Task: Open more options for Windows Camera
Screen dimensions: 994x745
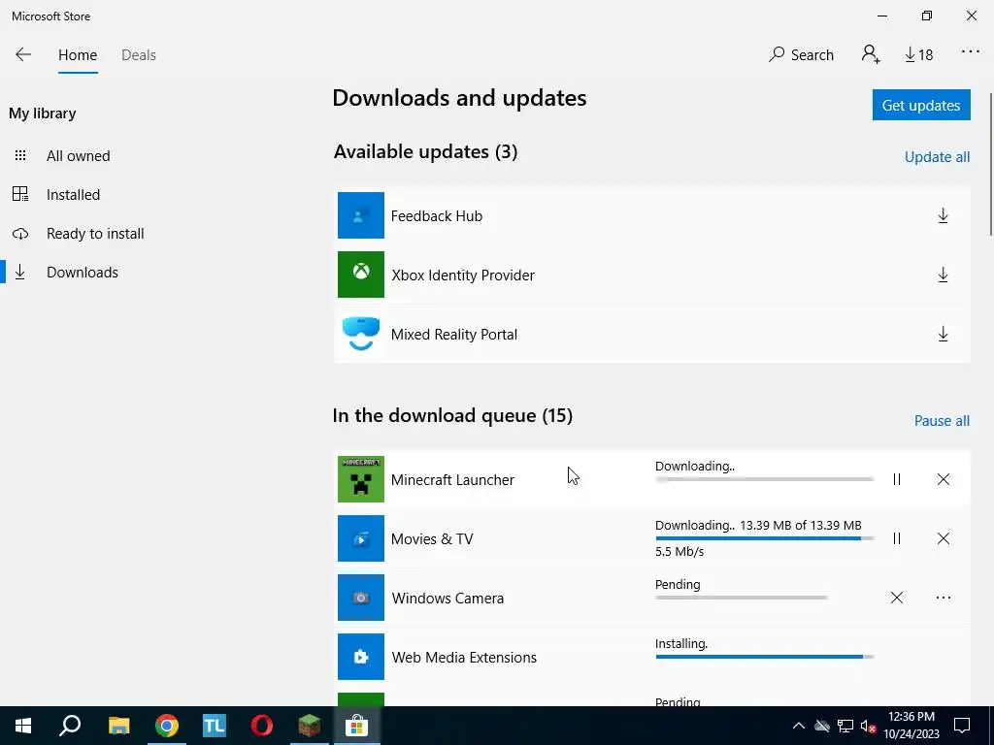Action: 944,598
